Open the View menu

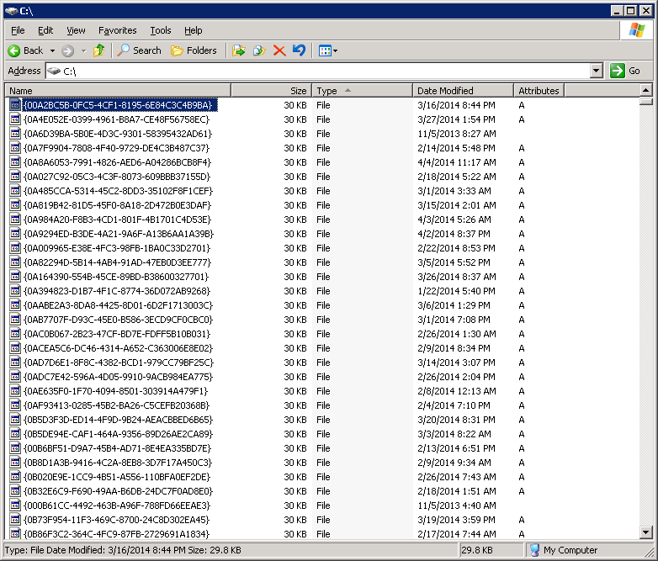[x=76, y=30]
